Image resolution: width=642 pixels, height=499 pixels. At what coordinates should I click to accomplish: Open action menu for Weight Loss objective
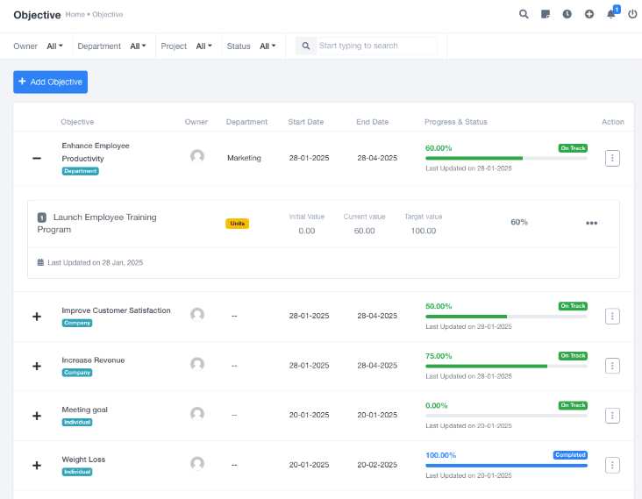pyautogui.click(x=612, y=465)
